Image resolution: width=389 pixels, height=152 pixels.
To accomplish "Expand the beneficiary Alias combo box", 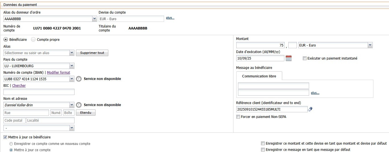I will pos(72,53).
